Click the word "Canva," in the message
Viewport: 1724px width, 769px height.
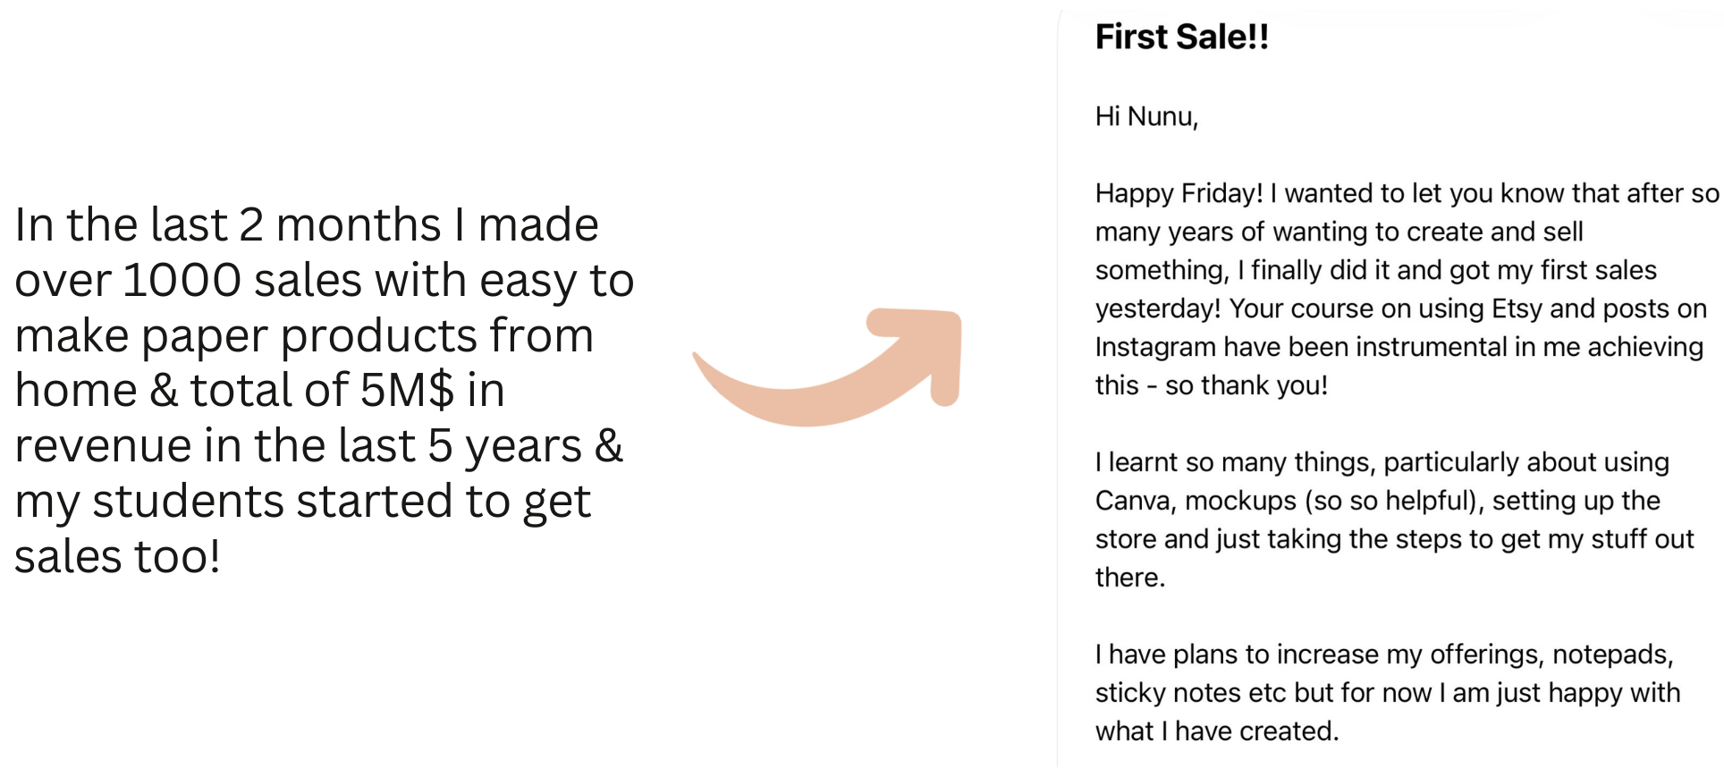tap(1136, 501)
